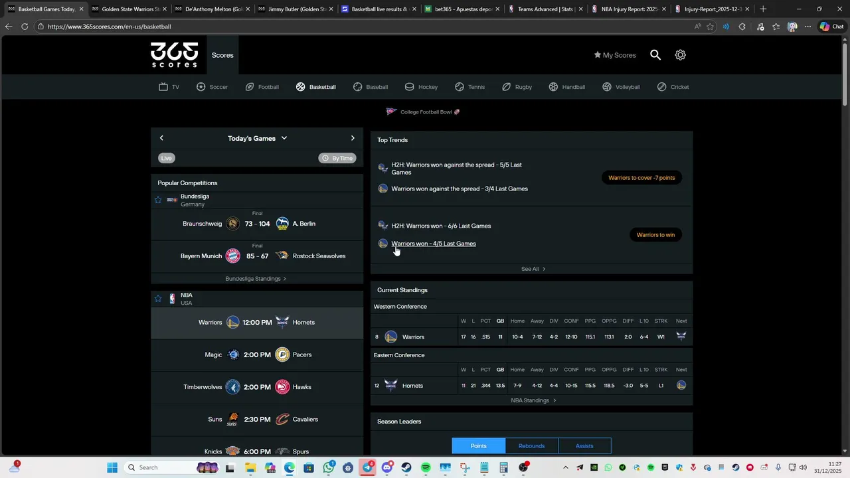This screenshot has width=850, height=478.
Task: Select the Rugby sport tab
Action: click(x=517, y=87)
